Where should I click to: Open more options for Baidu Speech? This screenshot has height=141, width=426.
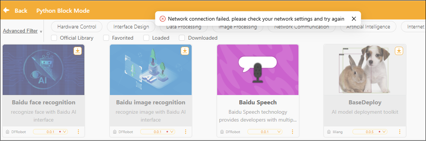tap(292, 132)
